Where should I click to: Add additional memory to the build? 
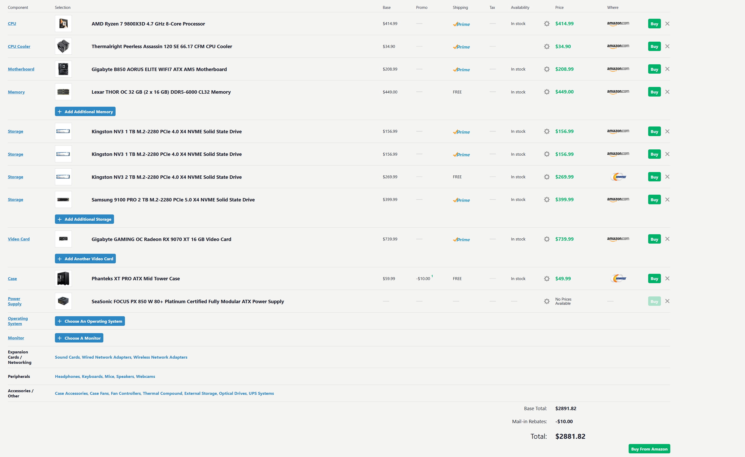tap(85, 112)
